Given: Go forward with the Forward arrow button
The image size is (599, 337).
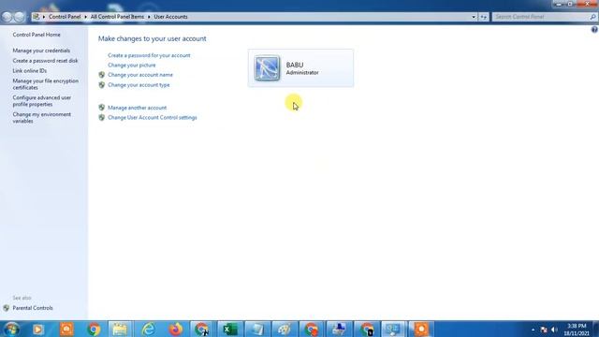Looking at the screenshot, I should 19,17.
